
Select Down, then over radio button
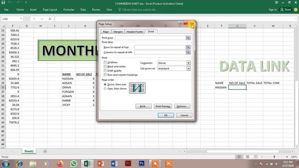105,84
